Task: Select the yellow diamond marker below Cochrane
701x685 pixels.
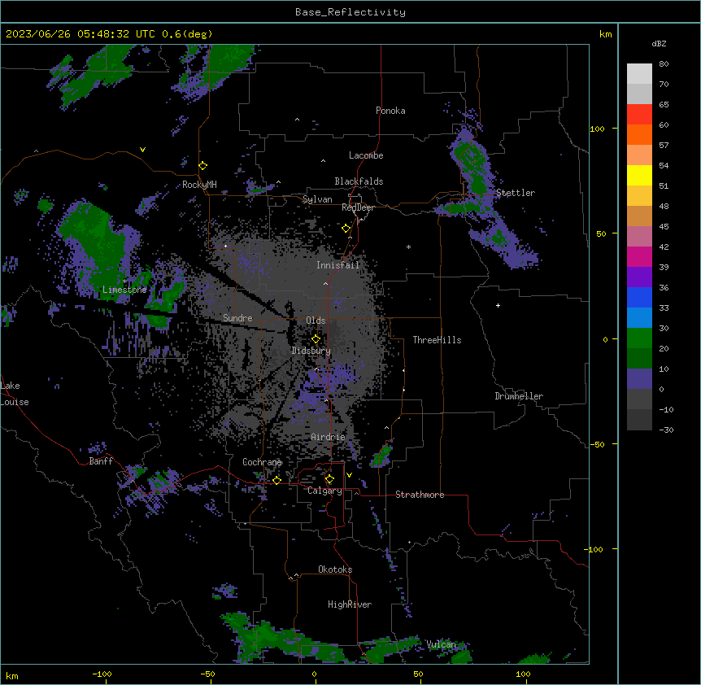Action: tap(276, 480)
